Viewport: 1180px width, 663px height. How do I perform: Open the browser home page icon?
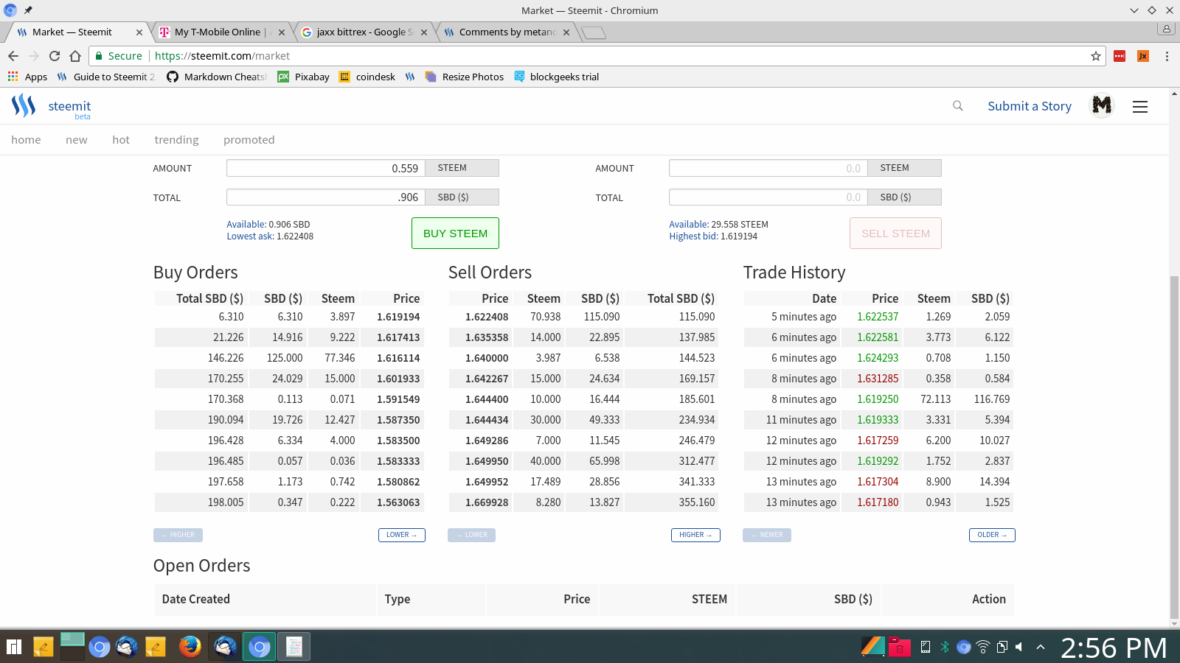pyautogui.click(x=75, y=56)
